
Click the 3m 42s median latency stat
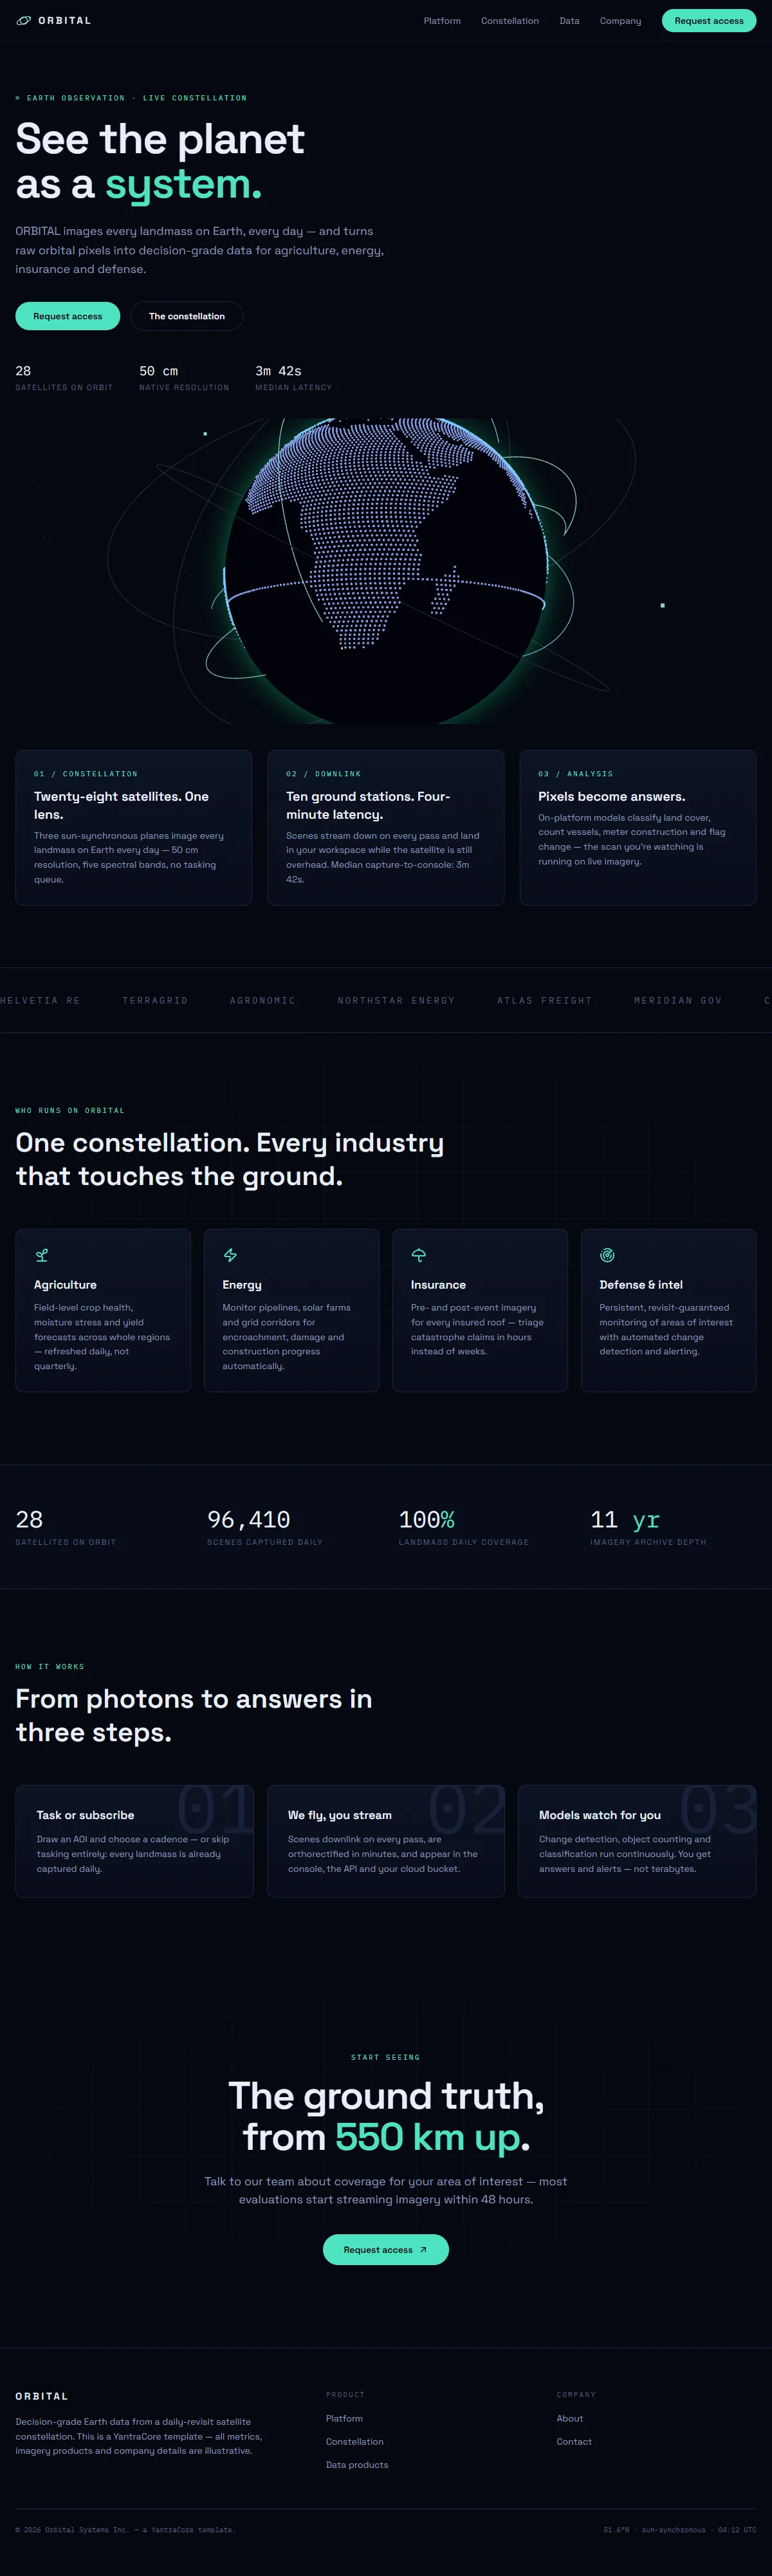293,378
